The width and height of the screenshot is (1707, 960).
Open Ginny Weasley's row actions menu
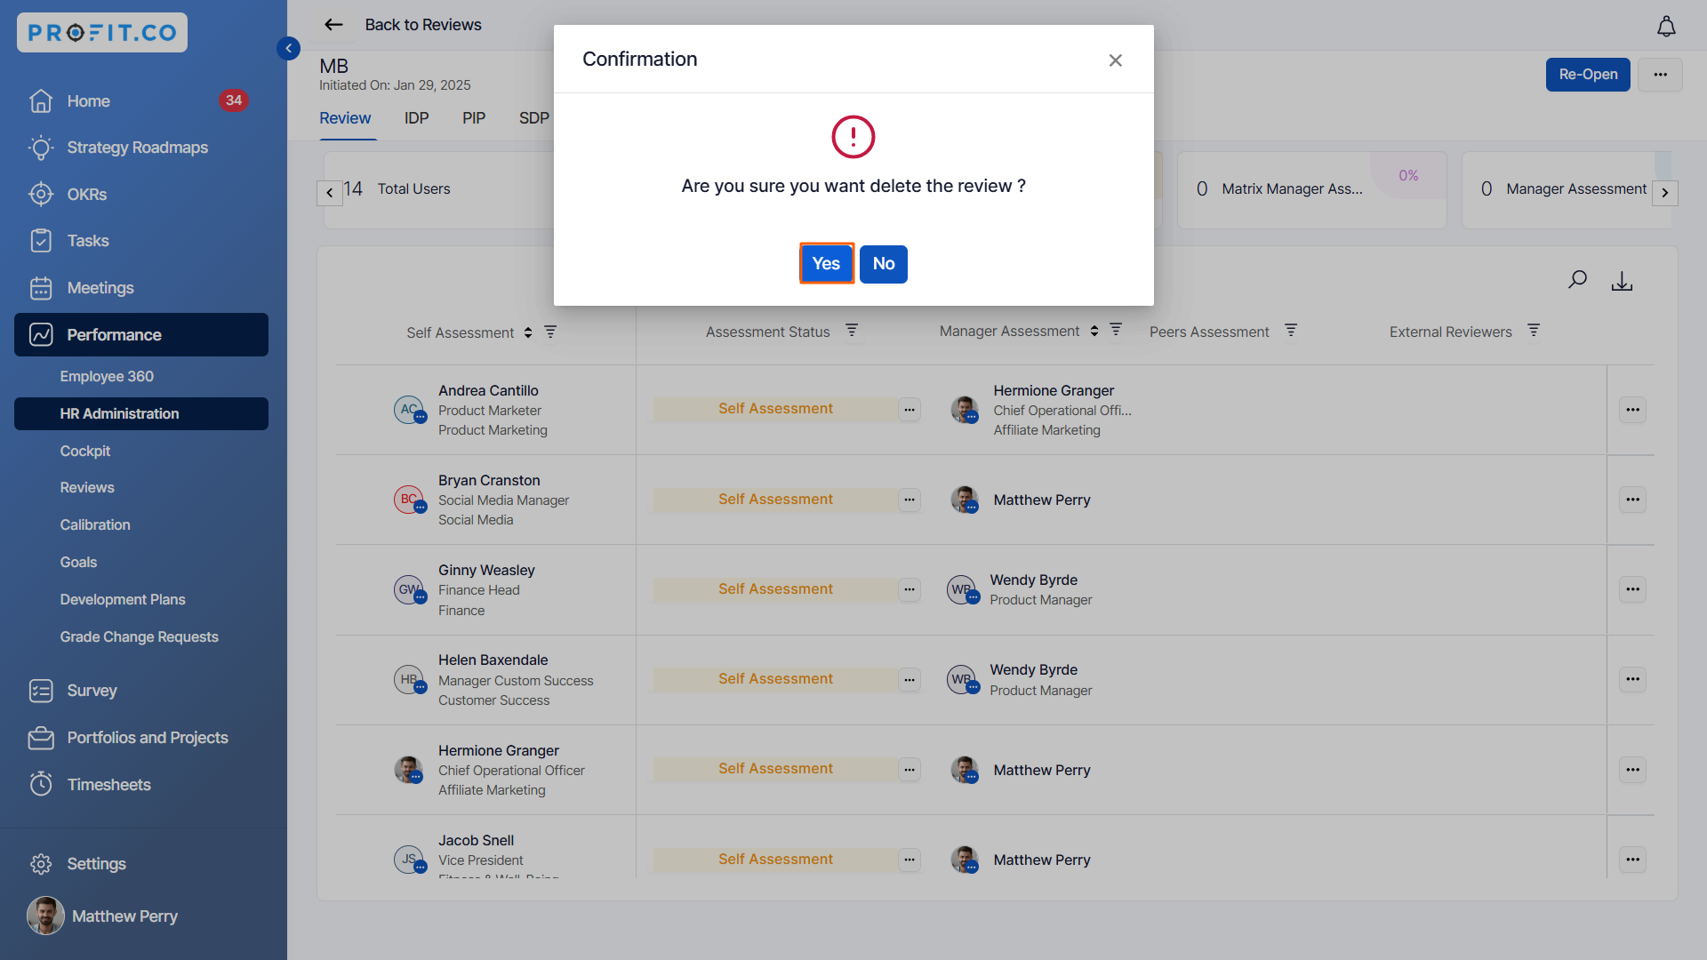click(1633, 589)
